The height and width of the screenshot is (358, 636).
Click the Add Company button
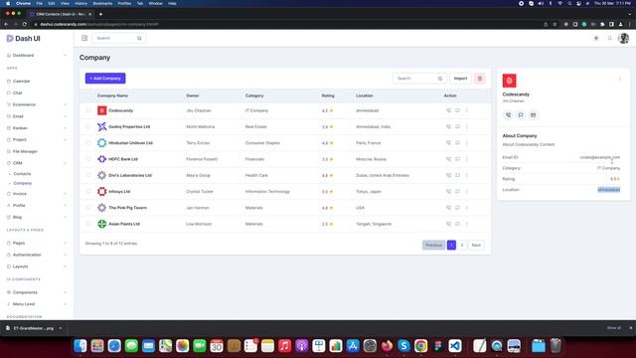pyautogui.click(x=105, y=79)
